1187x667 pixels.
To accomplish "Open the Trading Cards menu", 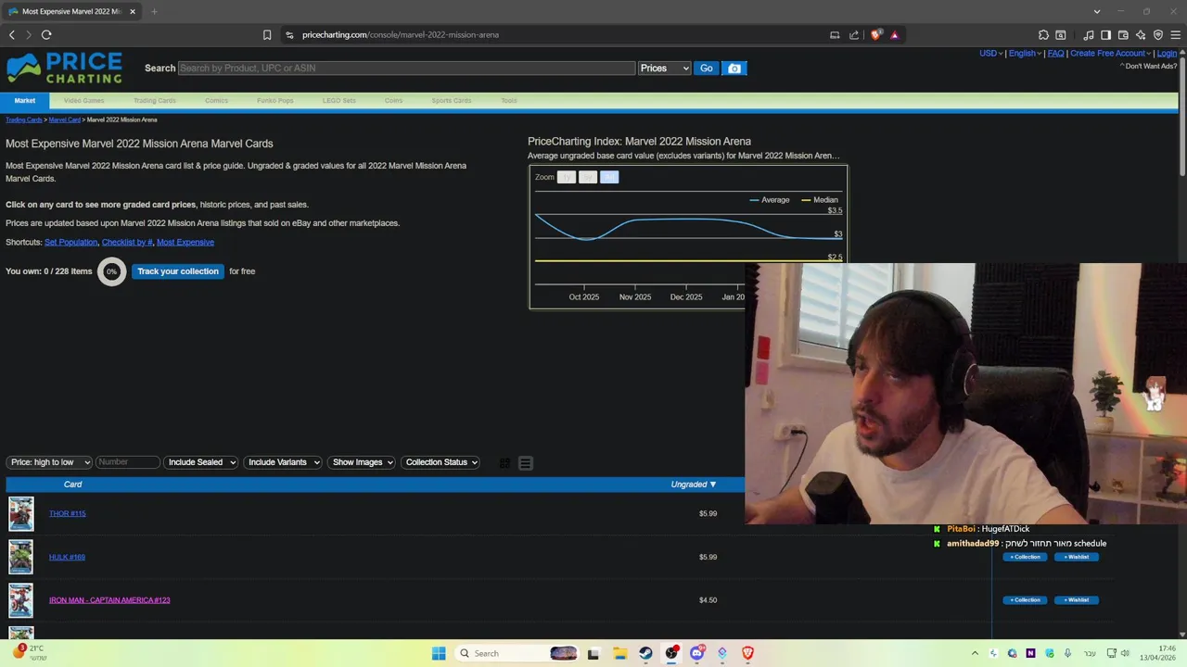I will (155, 100).
